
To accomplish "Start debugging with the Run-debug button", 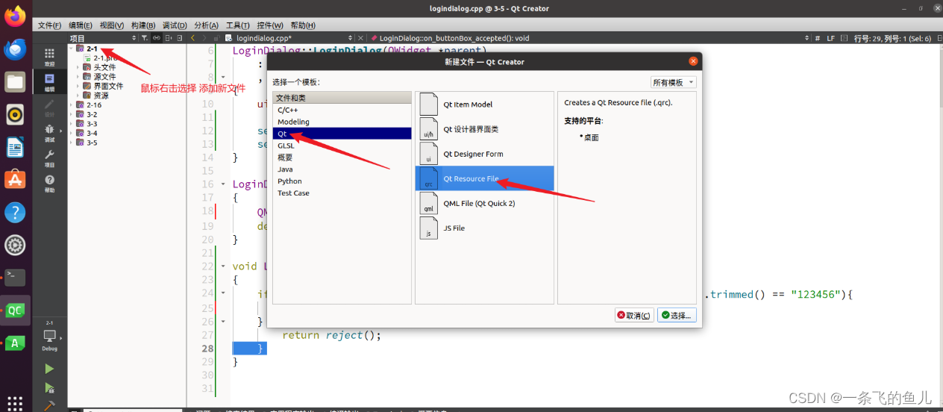I will pyautogui.click(x=49, y=388).
